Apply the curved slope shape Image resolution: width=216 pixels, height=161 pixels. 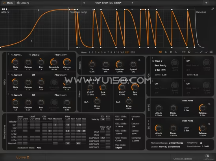[206, 52]
